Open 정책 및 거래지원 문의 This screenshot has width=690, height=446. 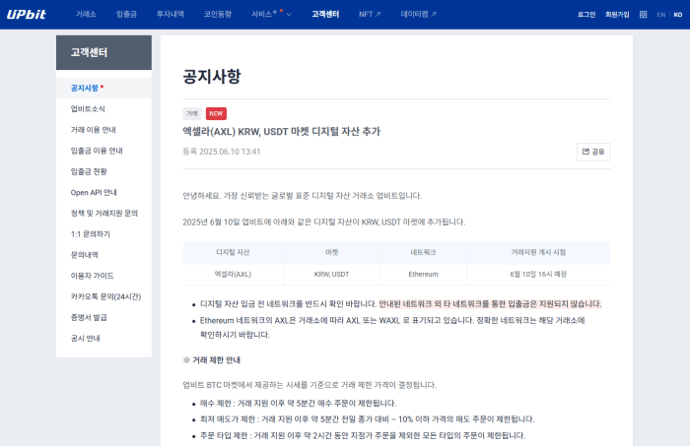[103, 213]
